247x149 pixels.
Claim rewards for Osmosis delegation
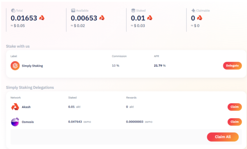pos(234,122)
